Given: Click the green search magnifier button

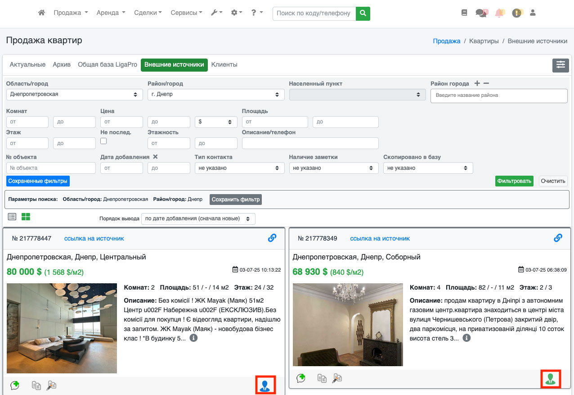Looking at the screenshot, I should [x=363, y=14].
